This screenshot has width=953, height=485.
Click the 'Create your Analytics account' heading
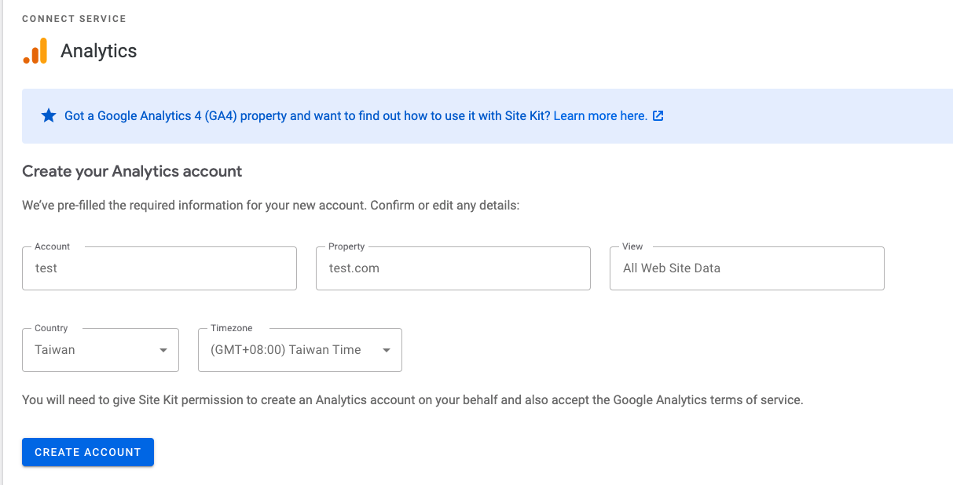point(132,171)
